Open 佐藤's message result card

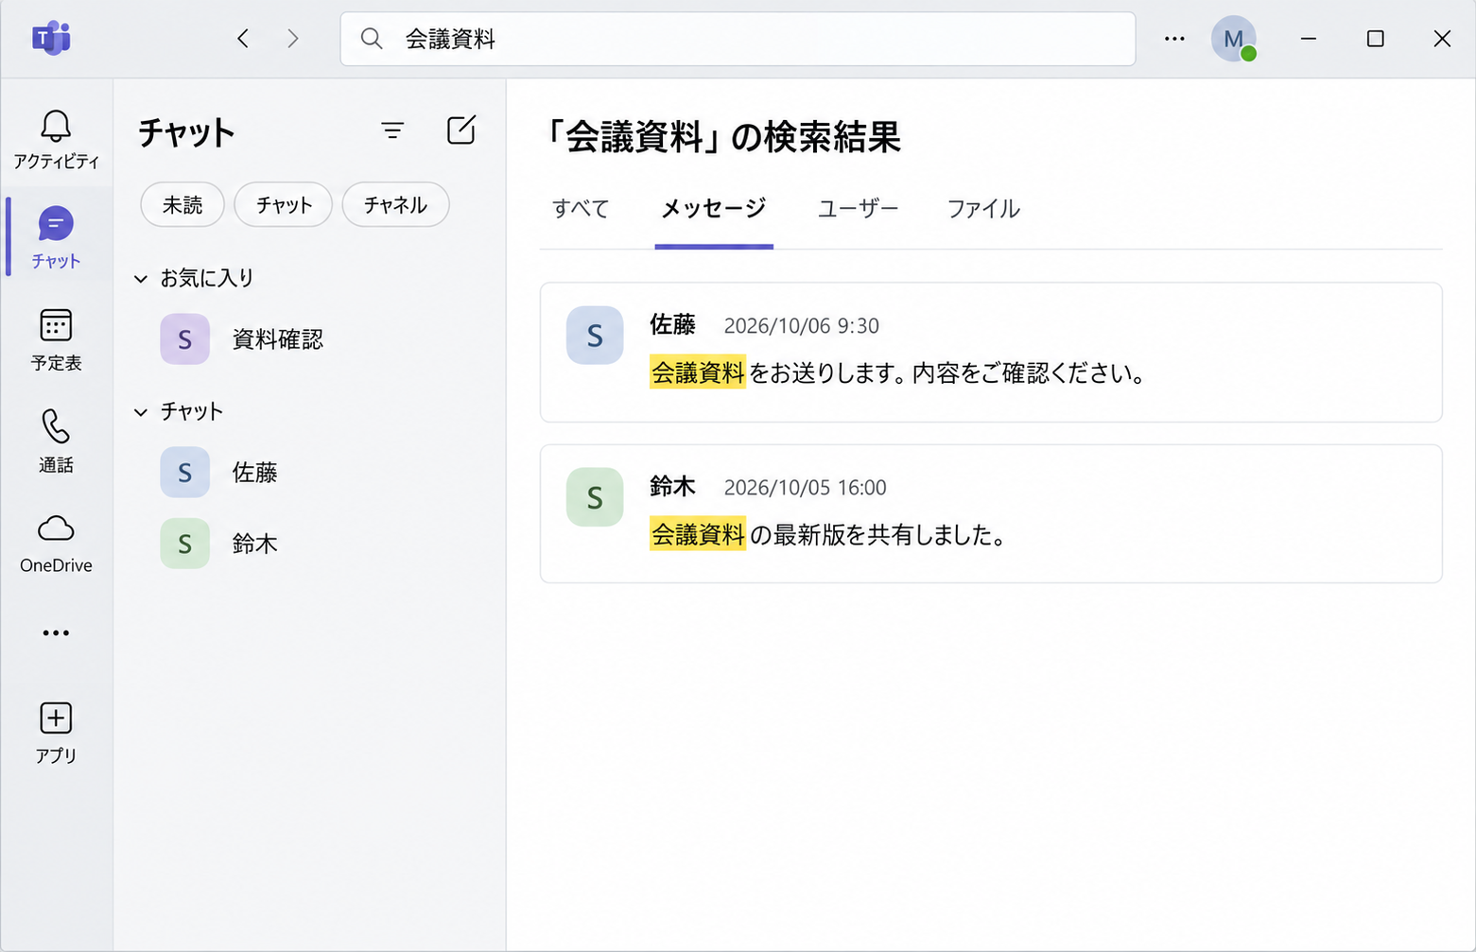(991, 352)
